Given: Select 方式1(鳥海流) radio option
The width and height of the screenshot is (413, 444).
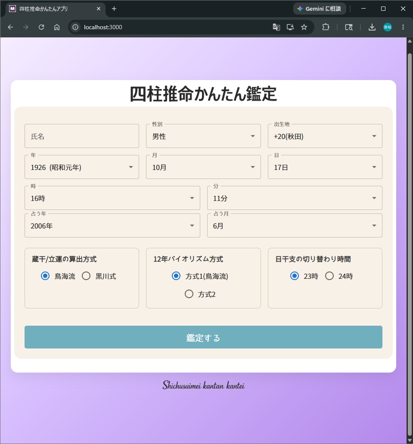Looking at the screenshot, I should point(176,276).
